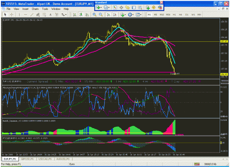Select the Trendline drawing tool
Image resolution: width=230 pixels, height=167 pixels.
point(32,14)
